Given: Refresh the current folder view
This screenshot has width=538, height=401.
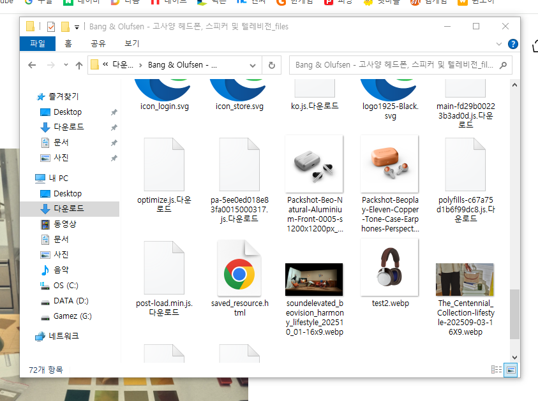Looking at the screenshot, I should pyautogui.click(x=272, y=65).
